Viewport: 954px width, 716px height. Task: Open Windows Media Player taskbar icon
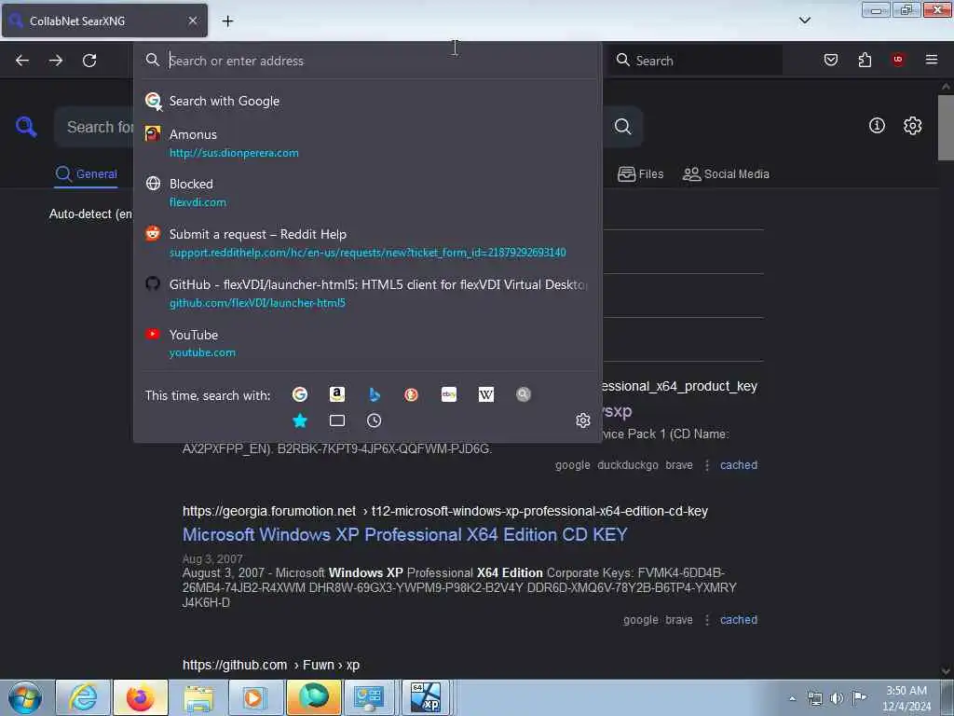[x=255, y=697]
